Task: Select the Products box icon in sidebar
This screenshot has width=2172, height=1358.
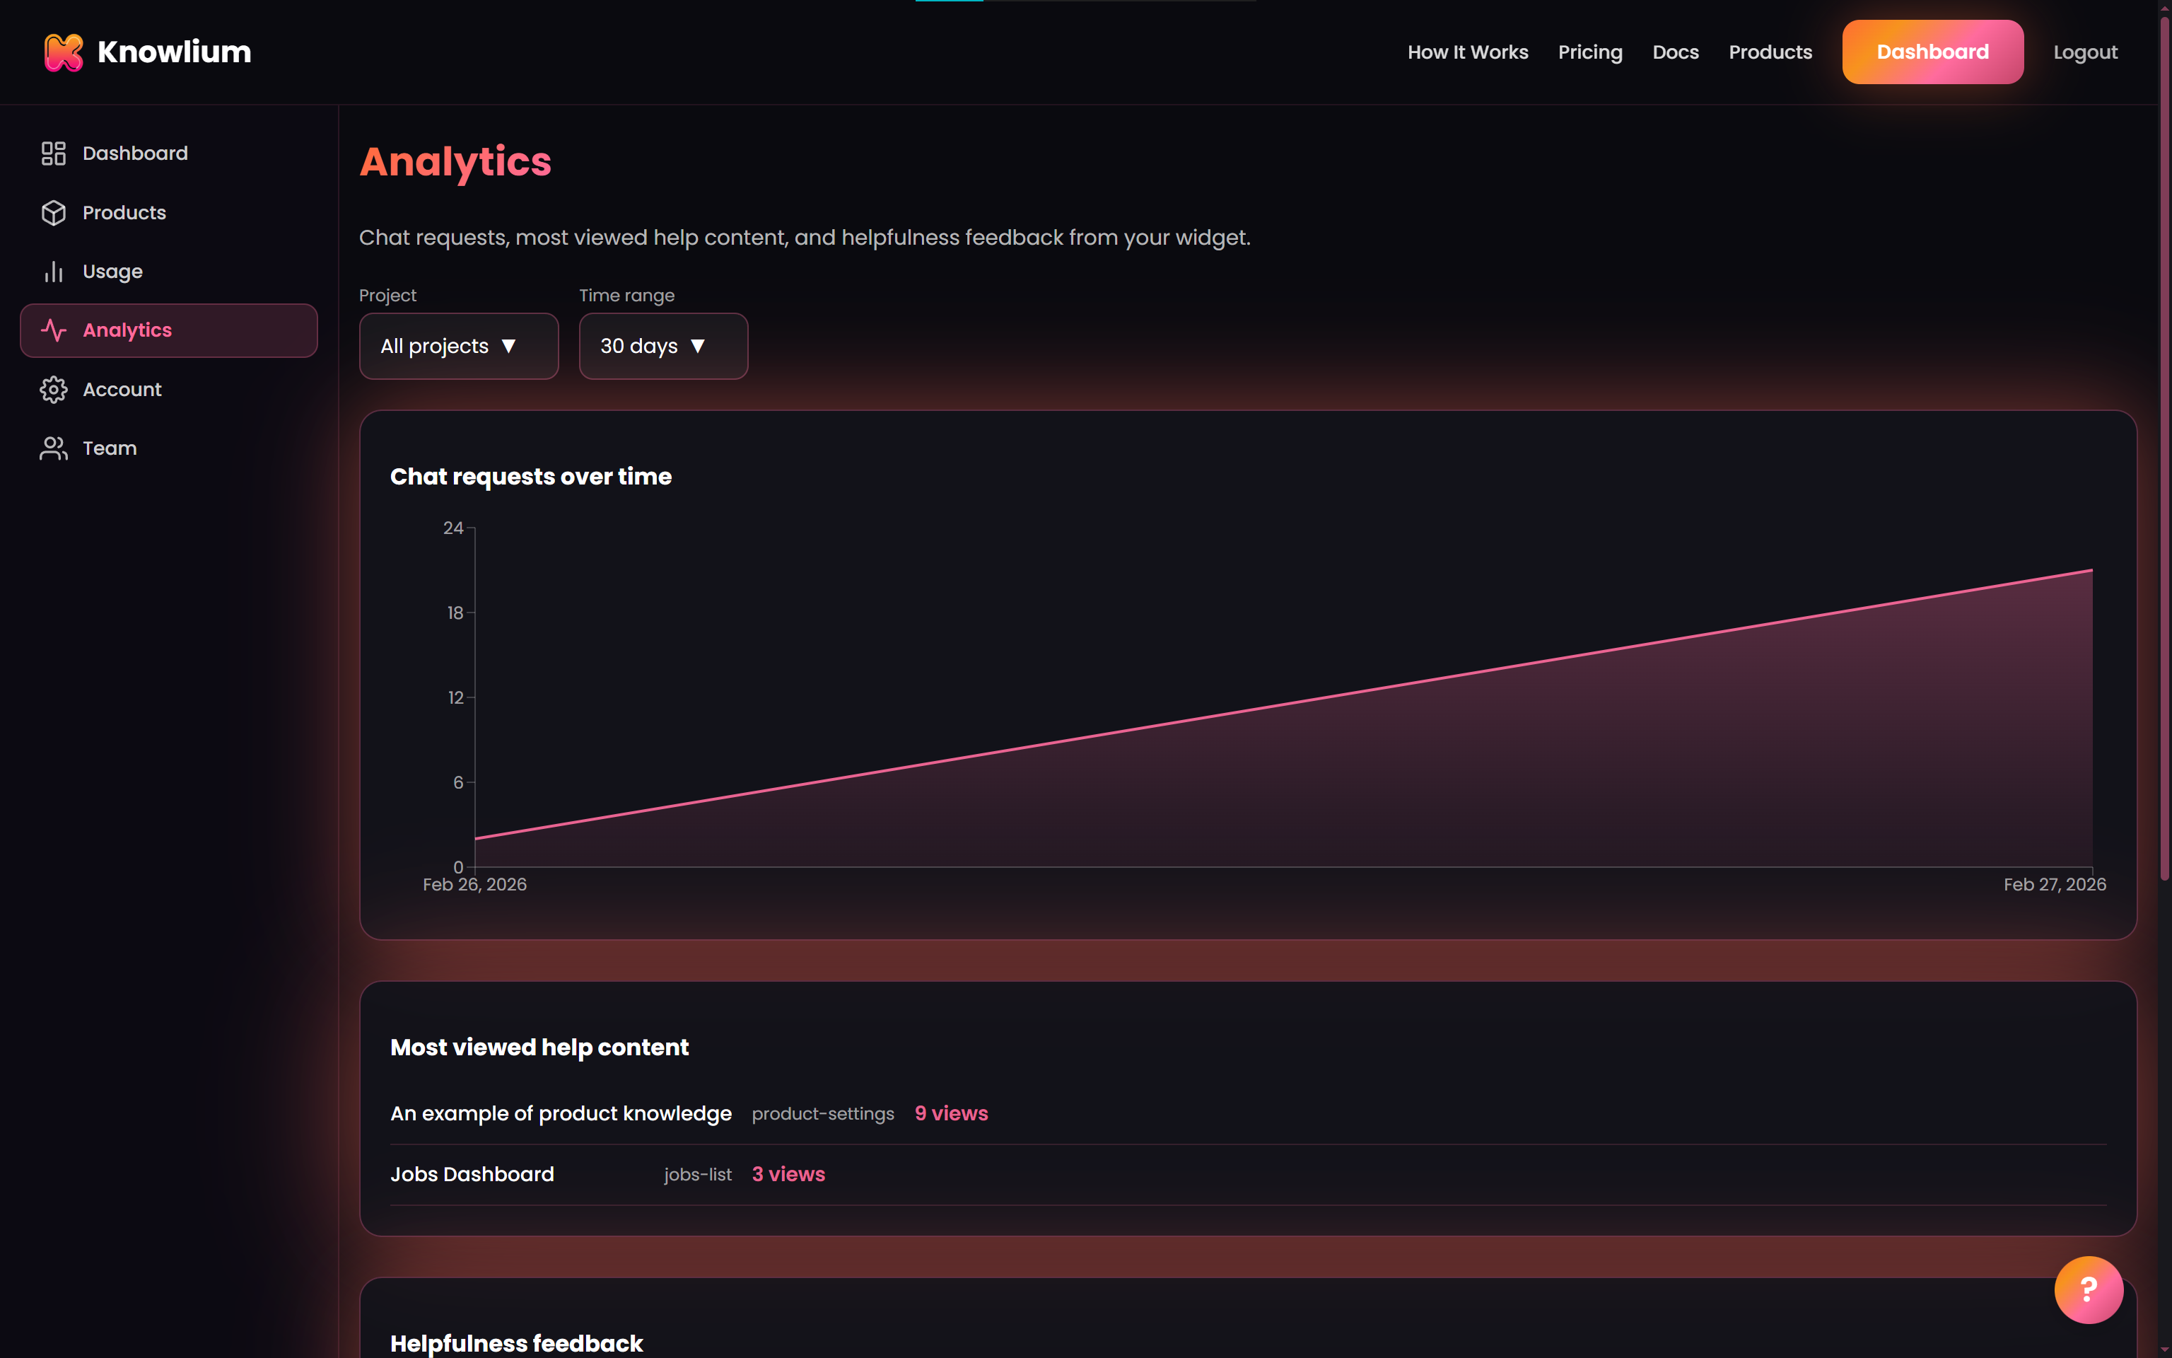Action: pyautogui.click(x=54, y=212)
